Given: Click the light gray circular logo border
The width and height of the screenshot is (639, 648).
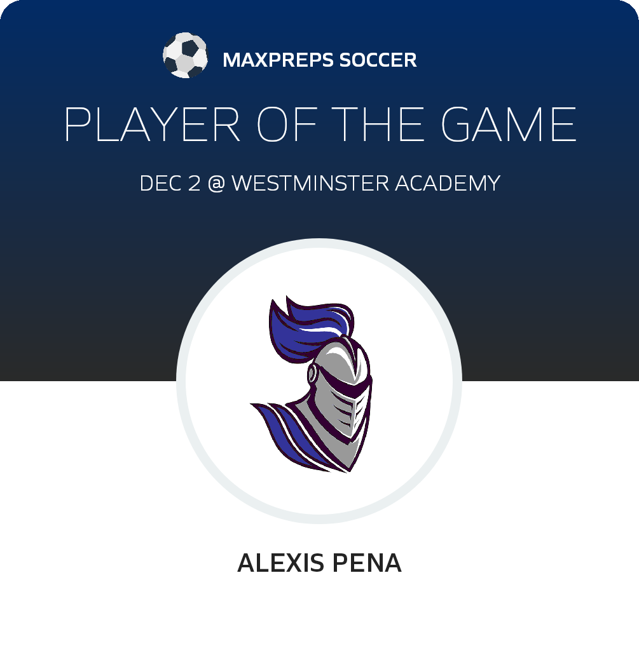Looking at the screenshot, I should [181, 381].
